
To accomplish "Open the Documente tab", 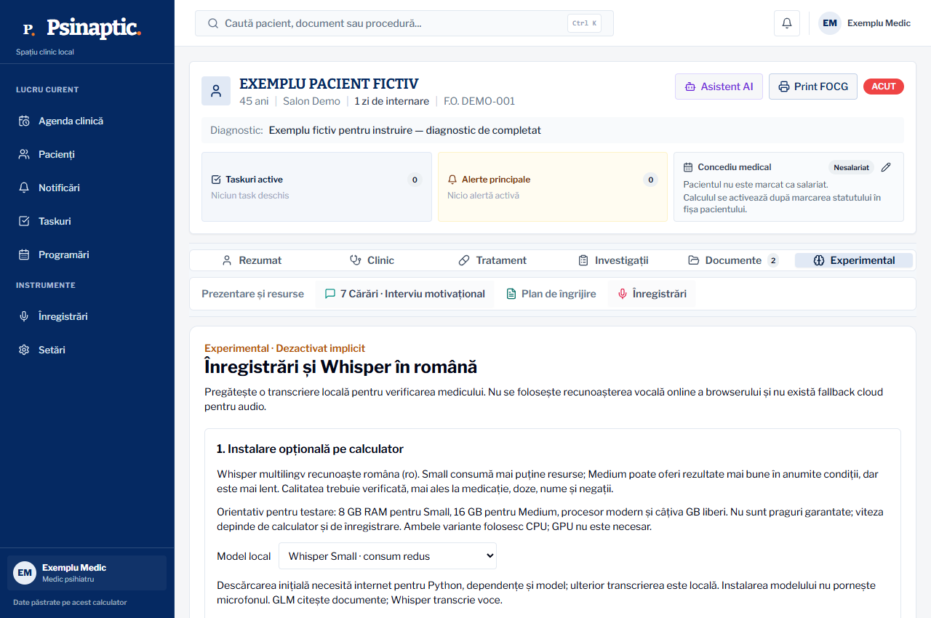I will coord(733,260).
